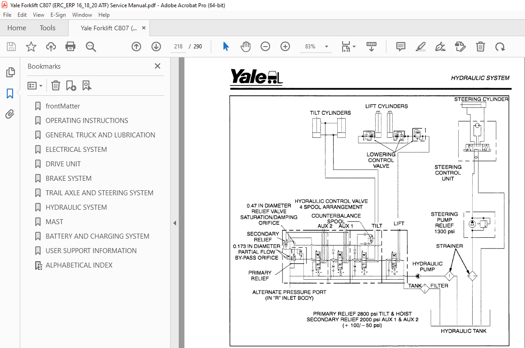Click the STEERING CONTROL UNIT diagram label
The height and width of the screenshot is (348, 525).
coord(448,173)
